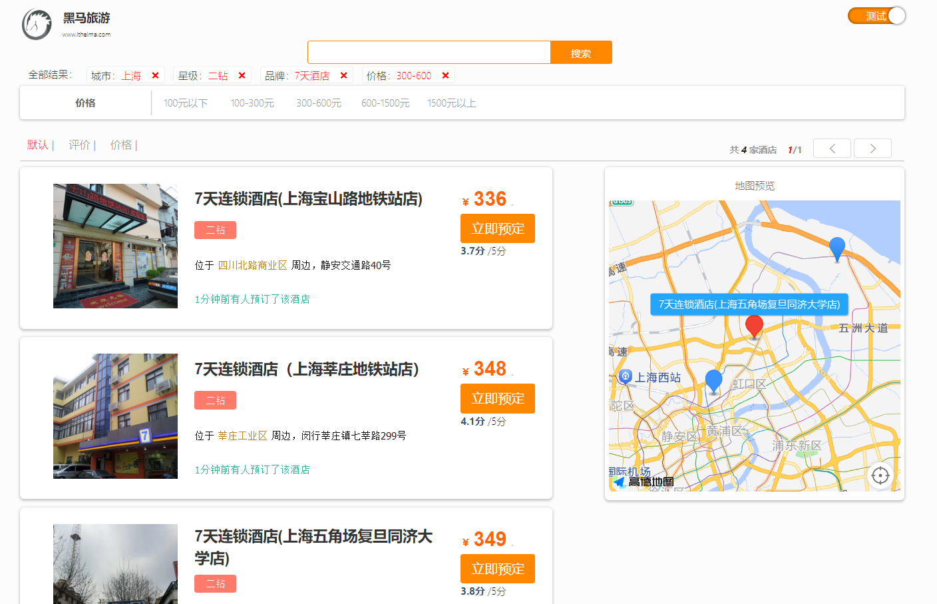
Task: Remove the 价格: 300-600 filter tag
Action: 445,75
